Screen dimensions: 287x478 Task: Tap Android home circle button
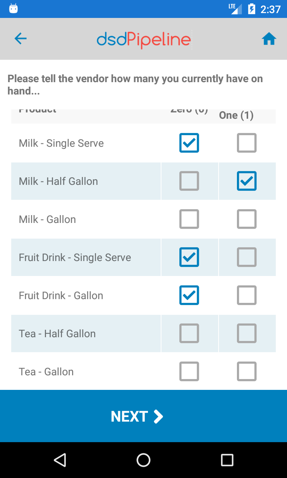point(143,460)
